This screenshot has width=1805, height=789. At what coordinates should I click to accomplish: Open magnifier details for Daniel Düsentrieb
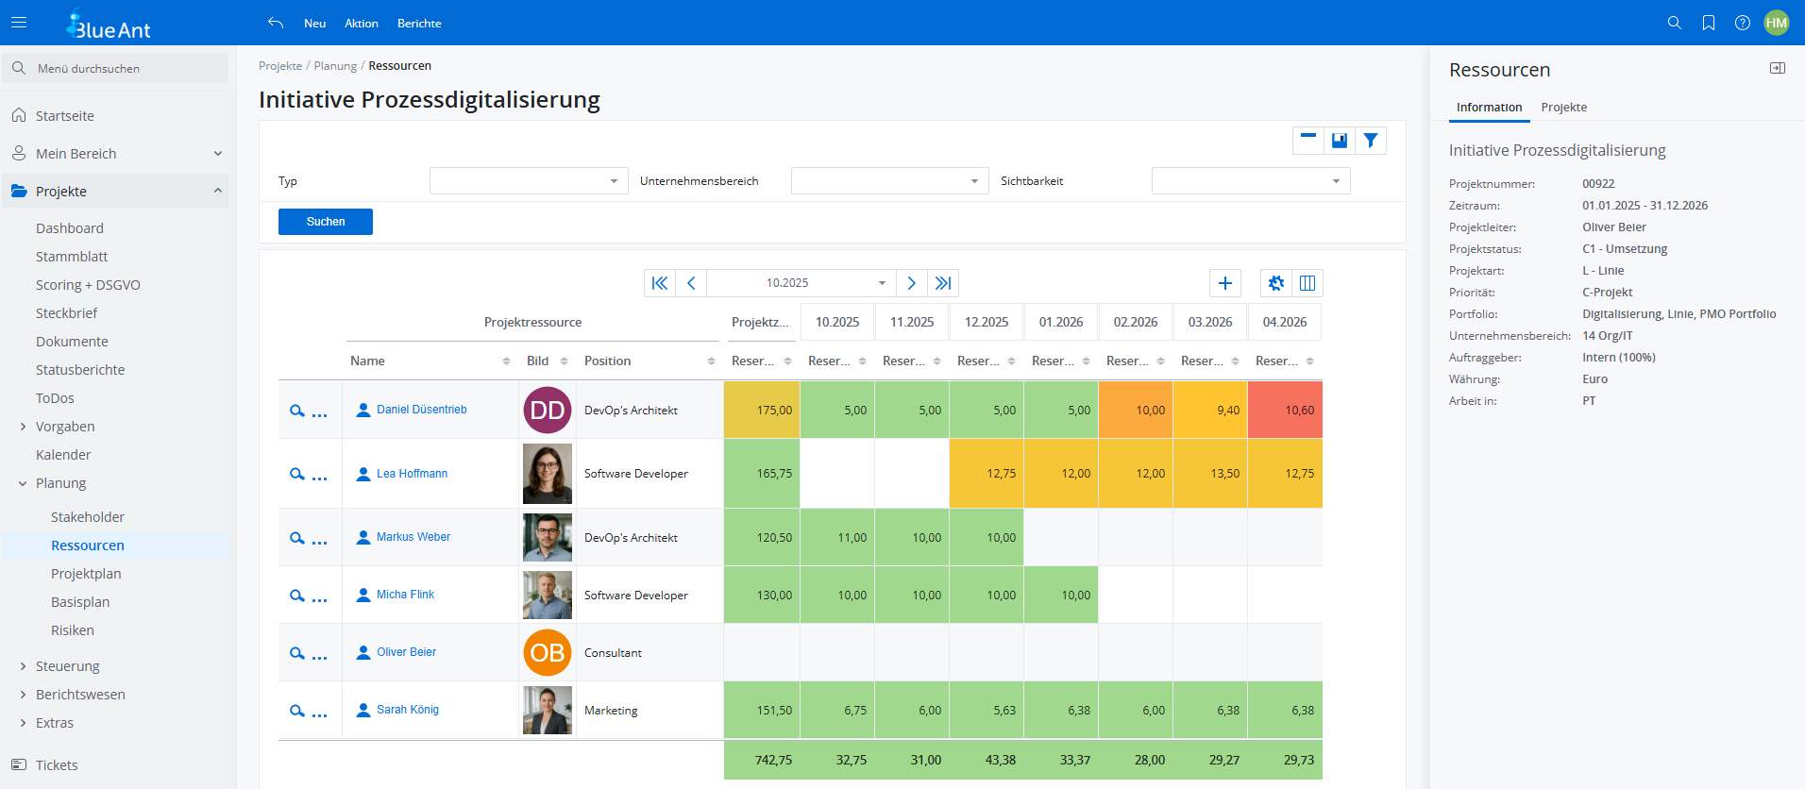[x=296, y=411]
